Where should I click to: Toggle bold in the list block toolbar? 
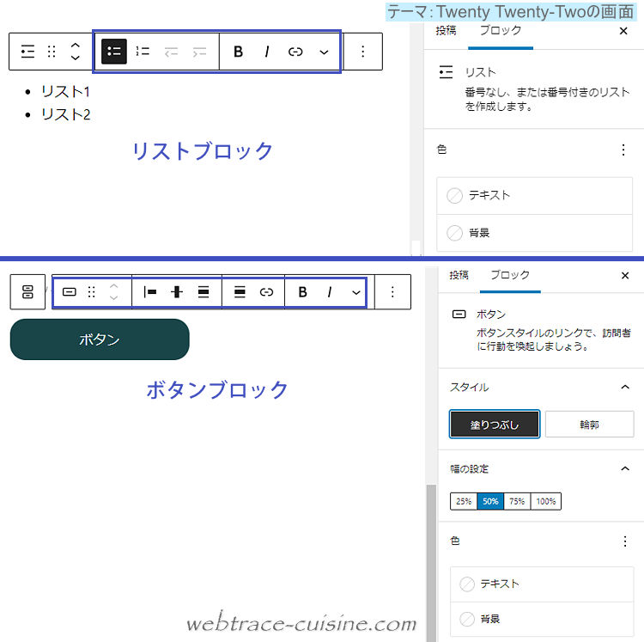(x=238, y=52)
